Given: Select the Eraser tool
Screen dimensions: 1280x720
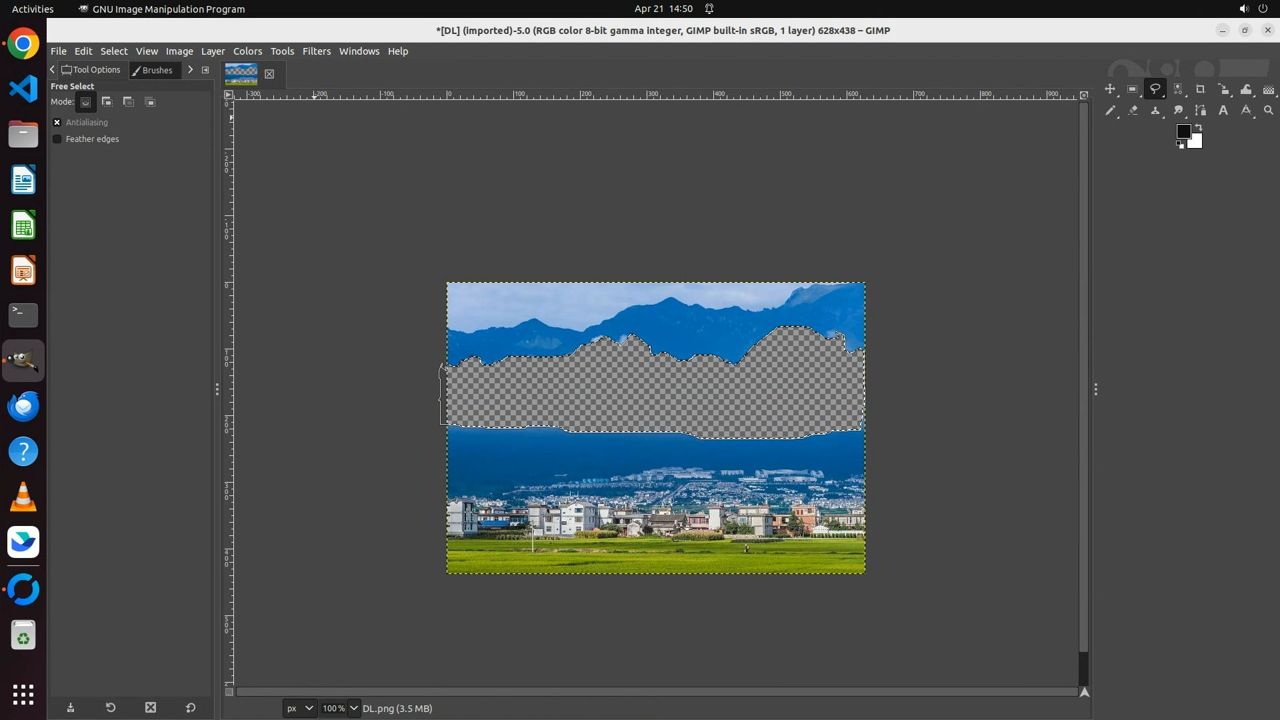Looking at the screenshot, I should (x=1133, y=111).
